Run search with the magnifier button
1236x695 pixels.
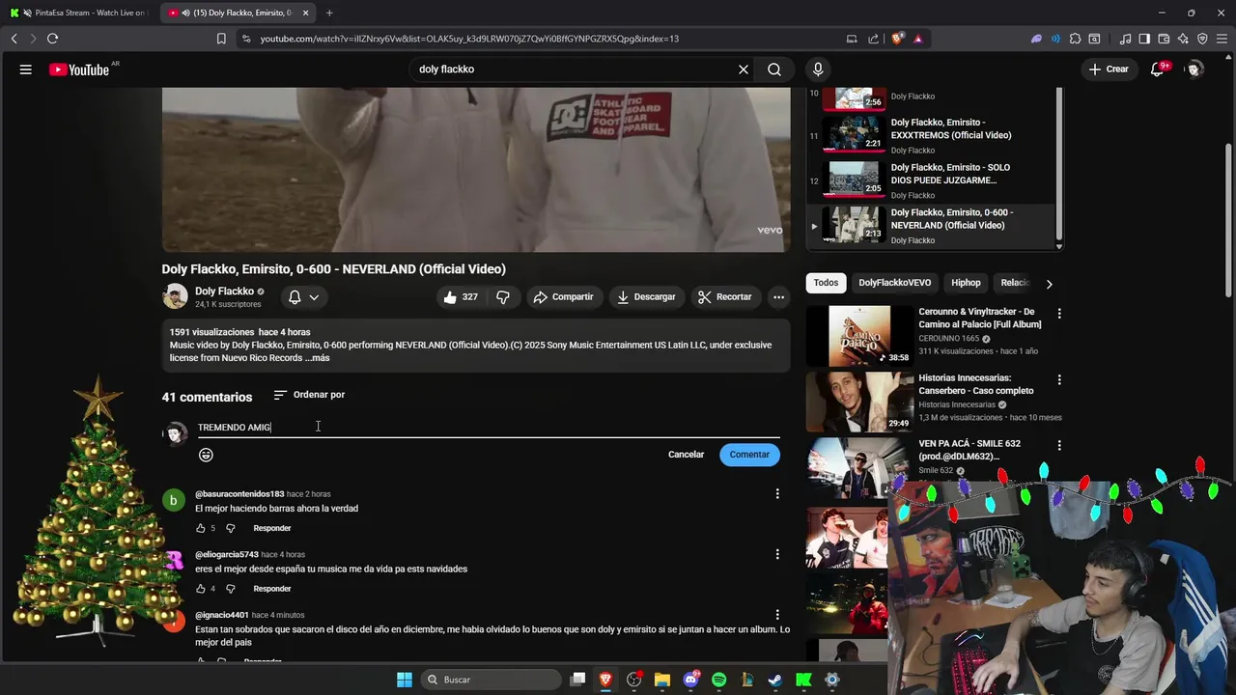(774, 69)
